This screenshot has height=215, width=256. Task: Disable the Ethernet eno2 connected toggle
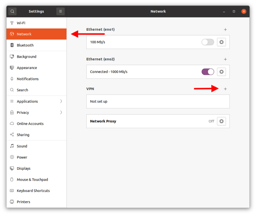tap(208, 72)
